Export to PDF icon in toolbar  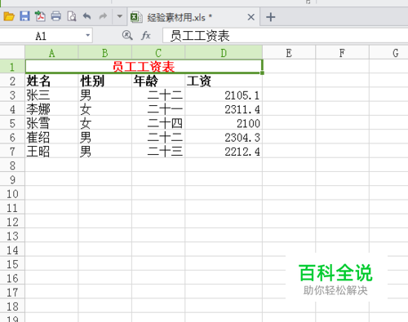pyautogui.click(x=40, y=16)
